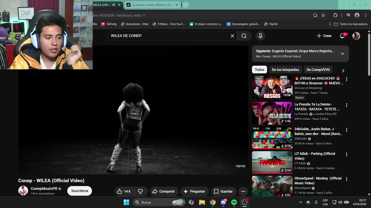This screenshot has height=208, width=371.
Task: Dislike the video with thumbs down
Action: 141,191
